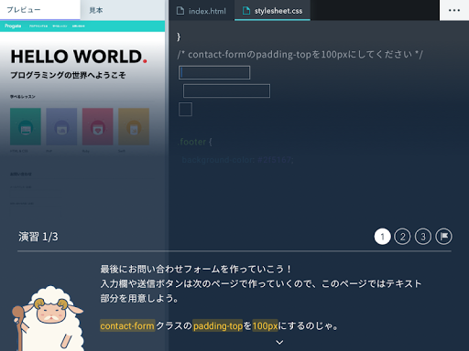This screenshot has width=469, height=351.
Task: Click the file icon on stylesheet.css tab
Action: 246,11
